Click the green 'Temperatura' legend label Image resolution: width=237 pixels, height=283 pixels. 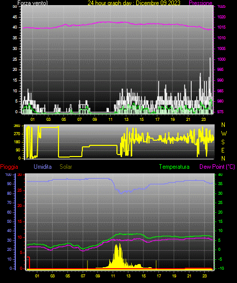tap(174, 167)
